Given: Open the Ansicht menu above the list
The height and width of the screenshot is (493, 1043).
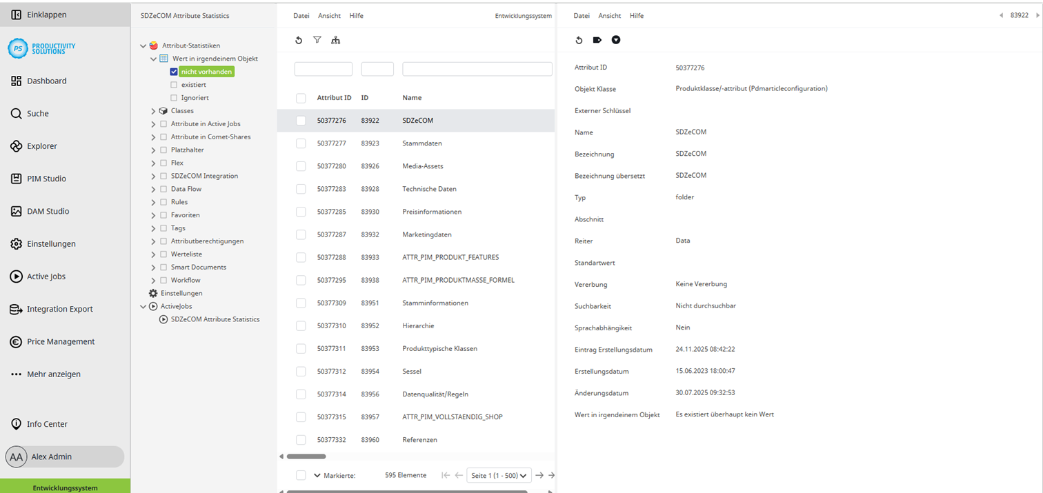Looking at the screenshot, I should click(329, 15).
